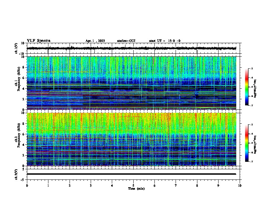This screenshot has height=208, width=270.
Task: Click the "2" tick on the time axis
Action: (70, 186)
